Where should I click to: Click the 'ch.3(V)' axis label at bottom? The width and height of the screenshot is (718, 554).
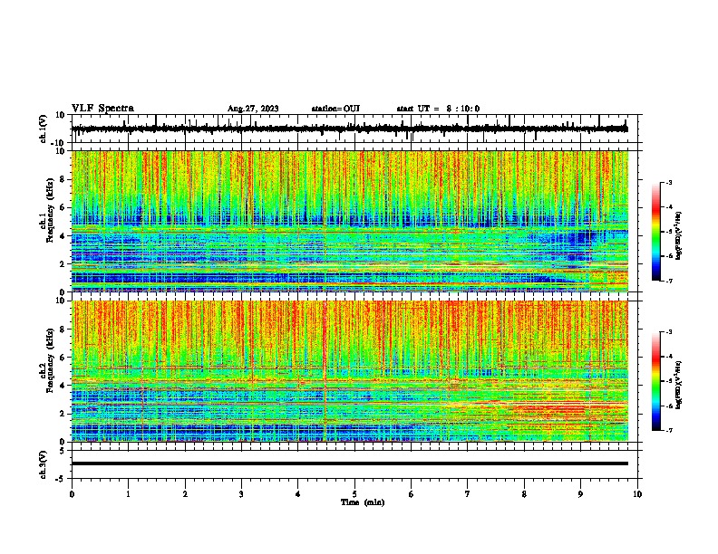coord(44,464)
